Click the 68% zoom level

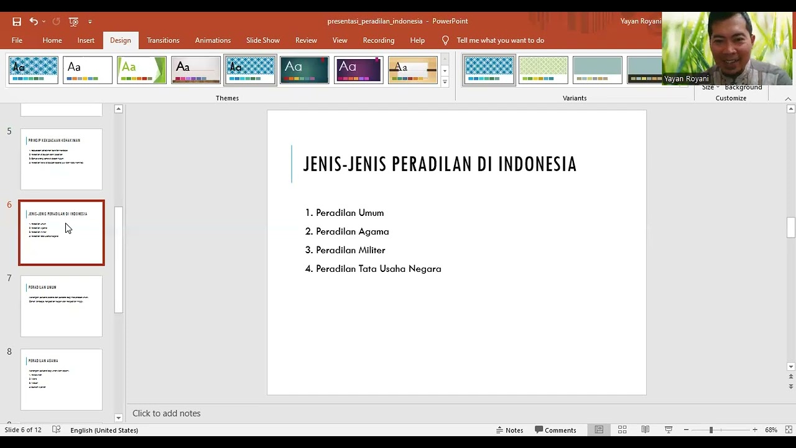pos(771,430)
